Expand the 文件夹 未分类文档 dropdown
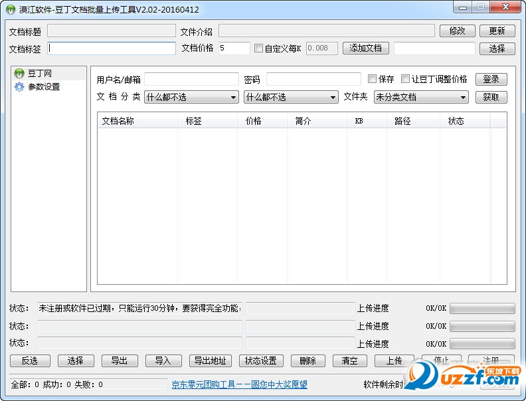 coord(421,97)
